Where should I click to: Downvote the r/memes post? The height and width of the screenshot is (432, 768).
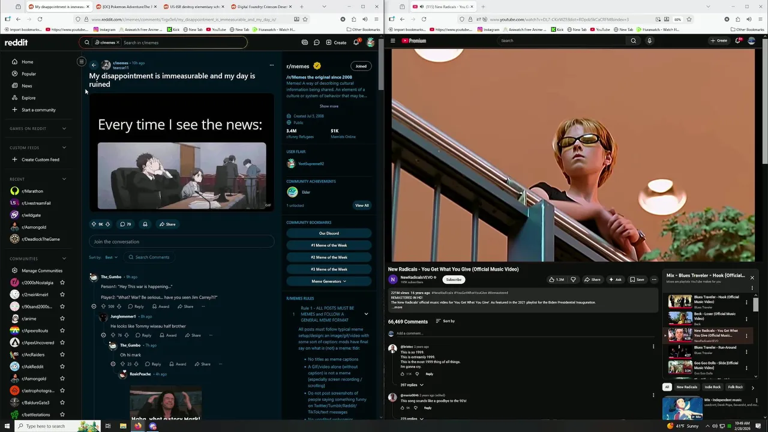point(107,224)
